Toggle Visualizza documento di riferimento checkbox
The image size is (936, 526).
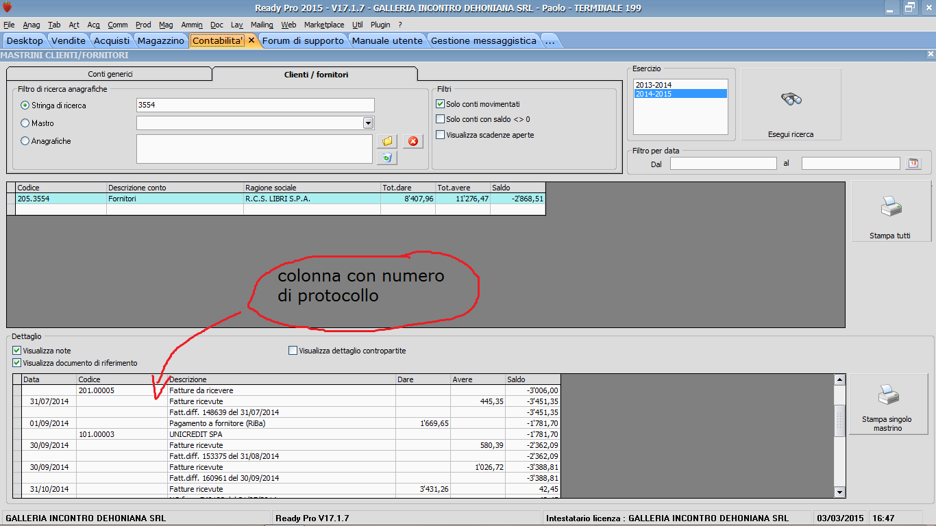tap(16, 363)
